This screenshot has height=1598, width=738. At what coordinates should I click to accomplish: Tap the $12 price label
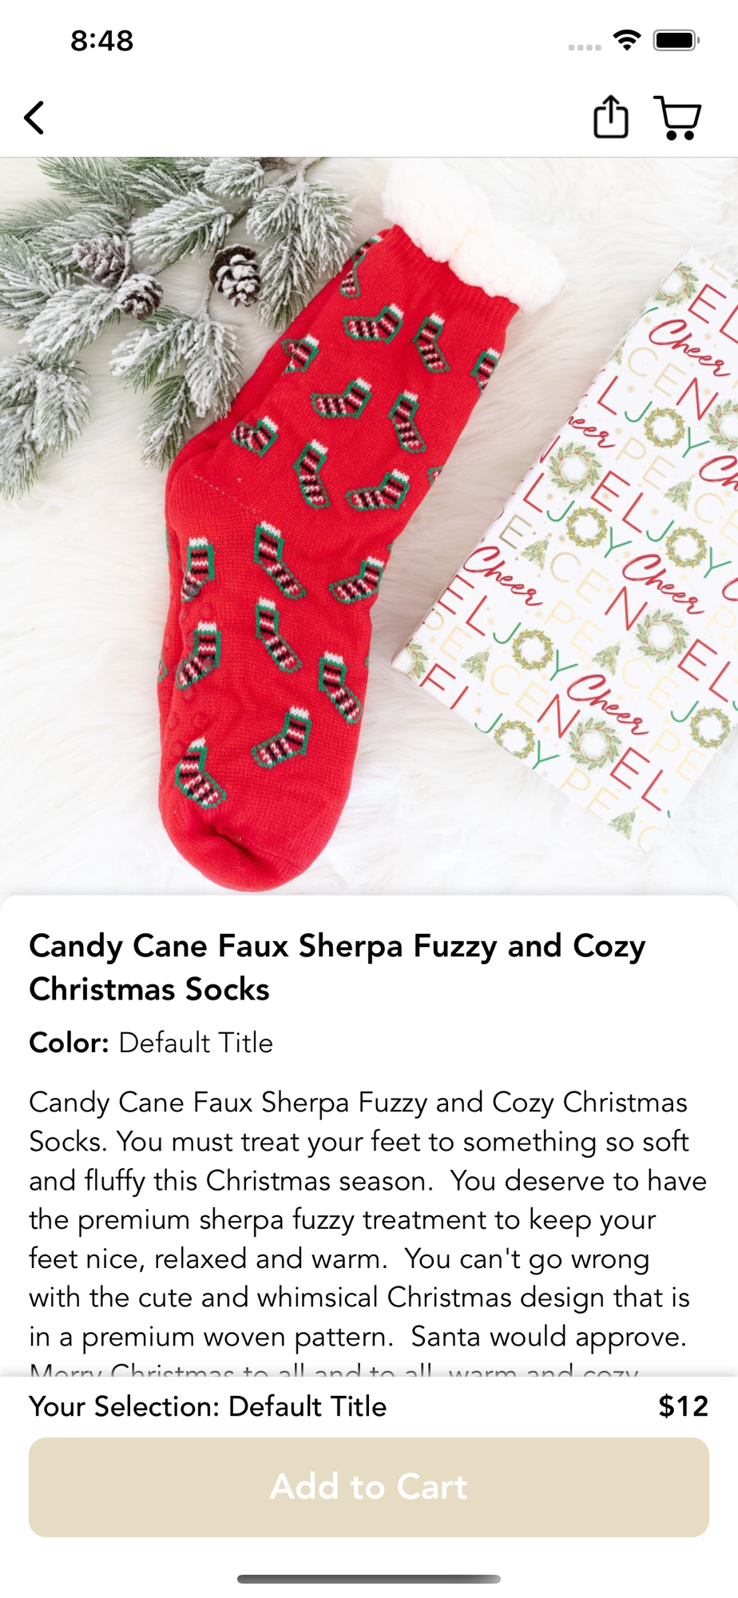[683, 1406]
